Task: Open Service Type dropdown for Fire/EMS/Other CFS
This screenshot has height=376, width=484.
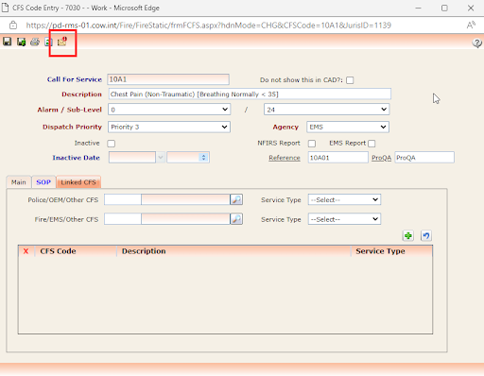Action: point(344,219)
